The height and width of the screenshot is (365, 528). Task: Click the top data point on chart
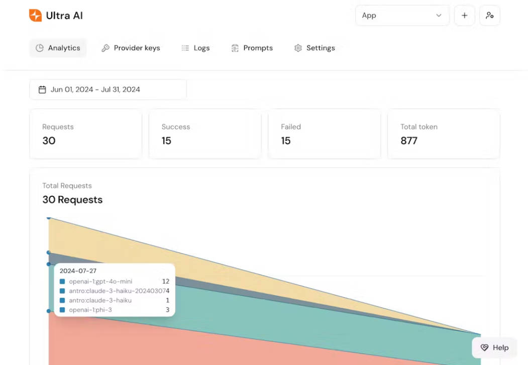pos(49,218)
